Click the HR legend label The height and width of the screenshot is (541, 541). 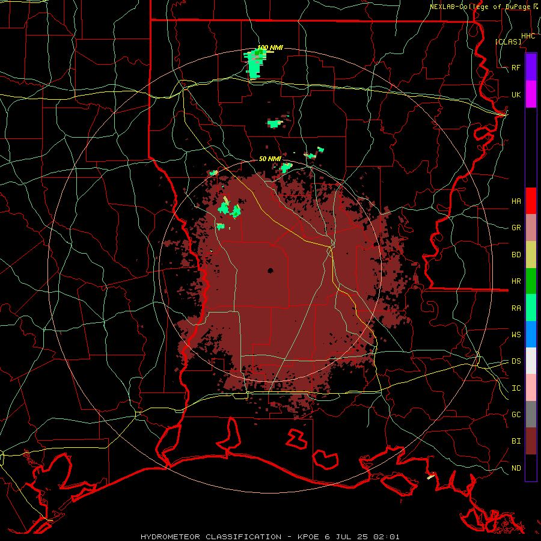516,281
